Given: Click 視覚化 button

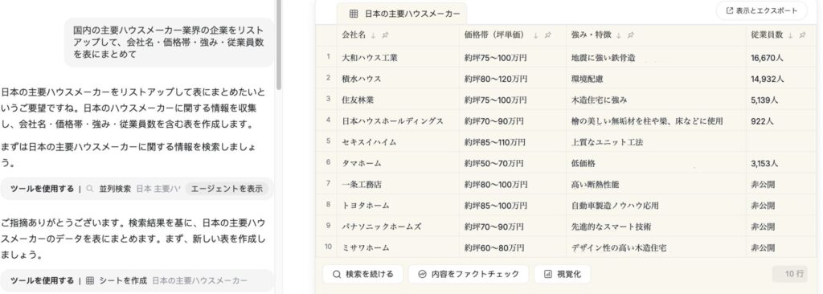Looking at the screenshot, I should 562,274.
